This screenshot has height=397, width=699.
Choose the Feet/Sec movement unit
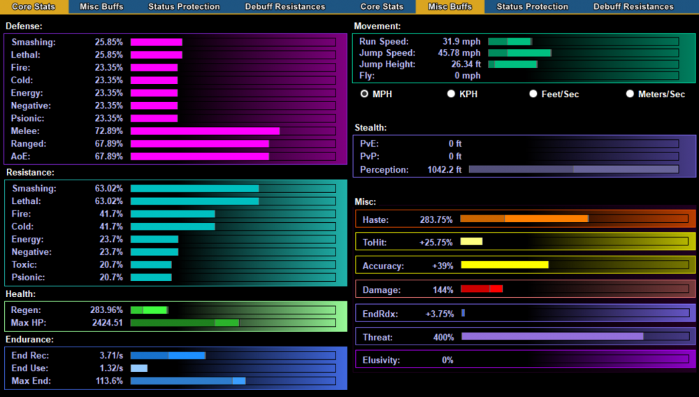[533, 94]
